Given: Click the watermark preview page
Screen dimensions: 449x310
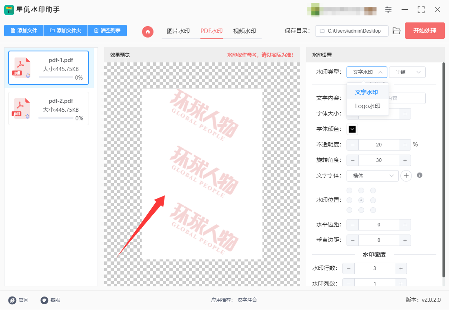Looking at the screenshot, I should 202,174.
